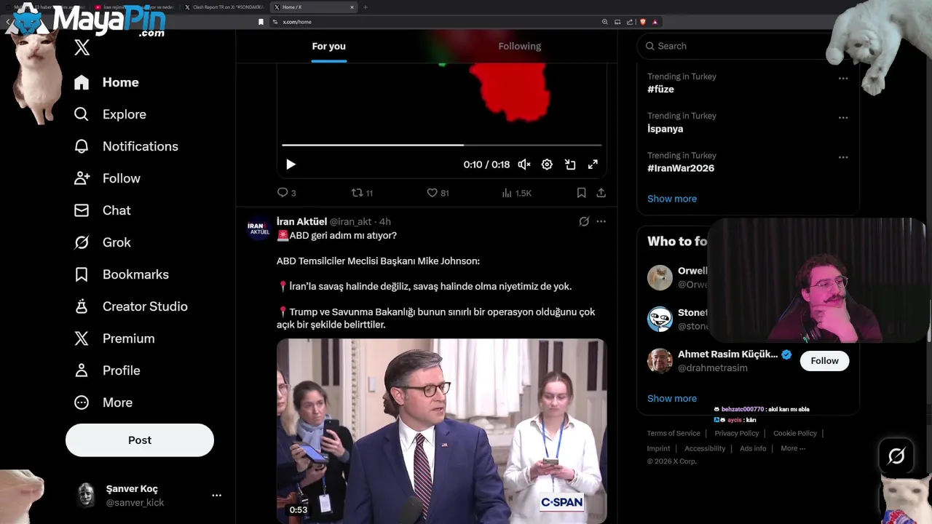The width and height of the screenshot is (932, 524).
Task: Play the video in the top post
Action: [291, 164]
